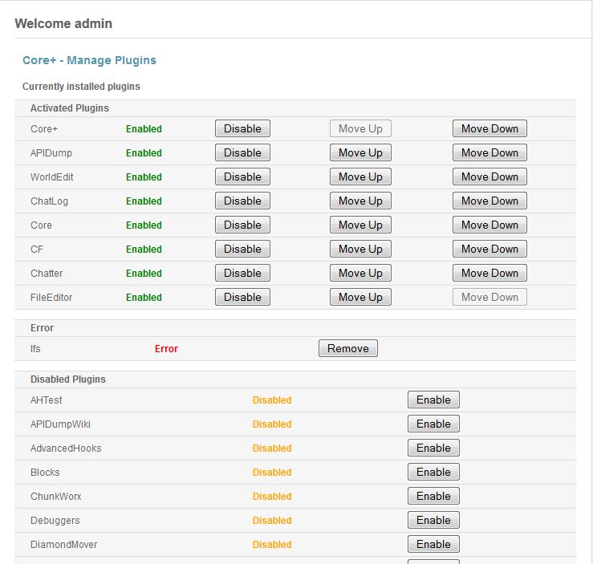Disable the FileEditor plugin
The image size is (593, 564).
point(242,297)
